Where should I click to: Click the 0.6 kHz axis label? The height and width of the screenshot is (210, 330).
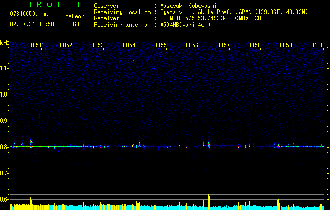pos(4,199)
